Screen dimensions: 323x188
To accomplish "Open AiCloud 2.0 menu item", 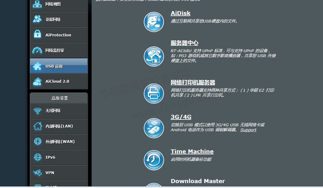I will pyautogui.click(x=59, y=81).
